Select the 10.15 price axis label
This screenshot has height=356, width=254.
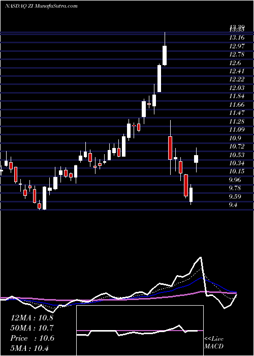click(237, 171)
